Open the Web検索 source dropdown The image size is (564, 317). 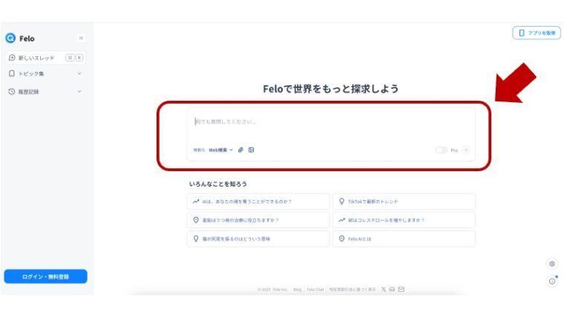point(221,150)
